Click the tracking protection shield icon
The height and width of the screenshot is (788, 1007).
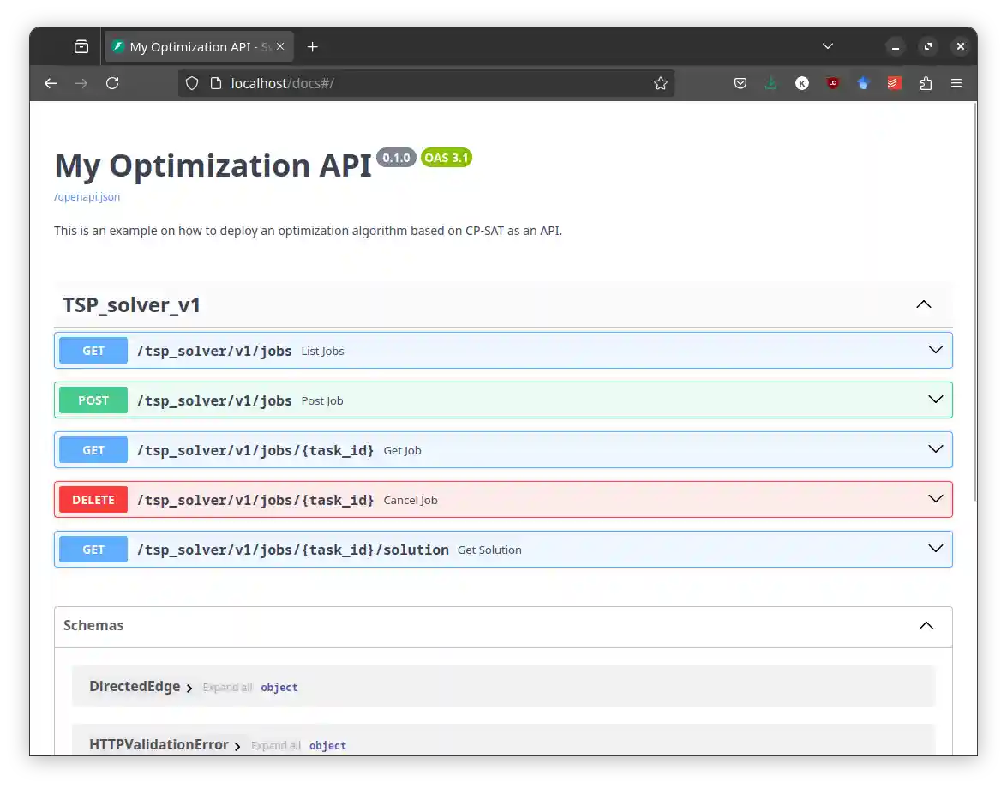pos(192,83)
